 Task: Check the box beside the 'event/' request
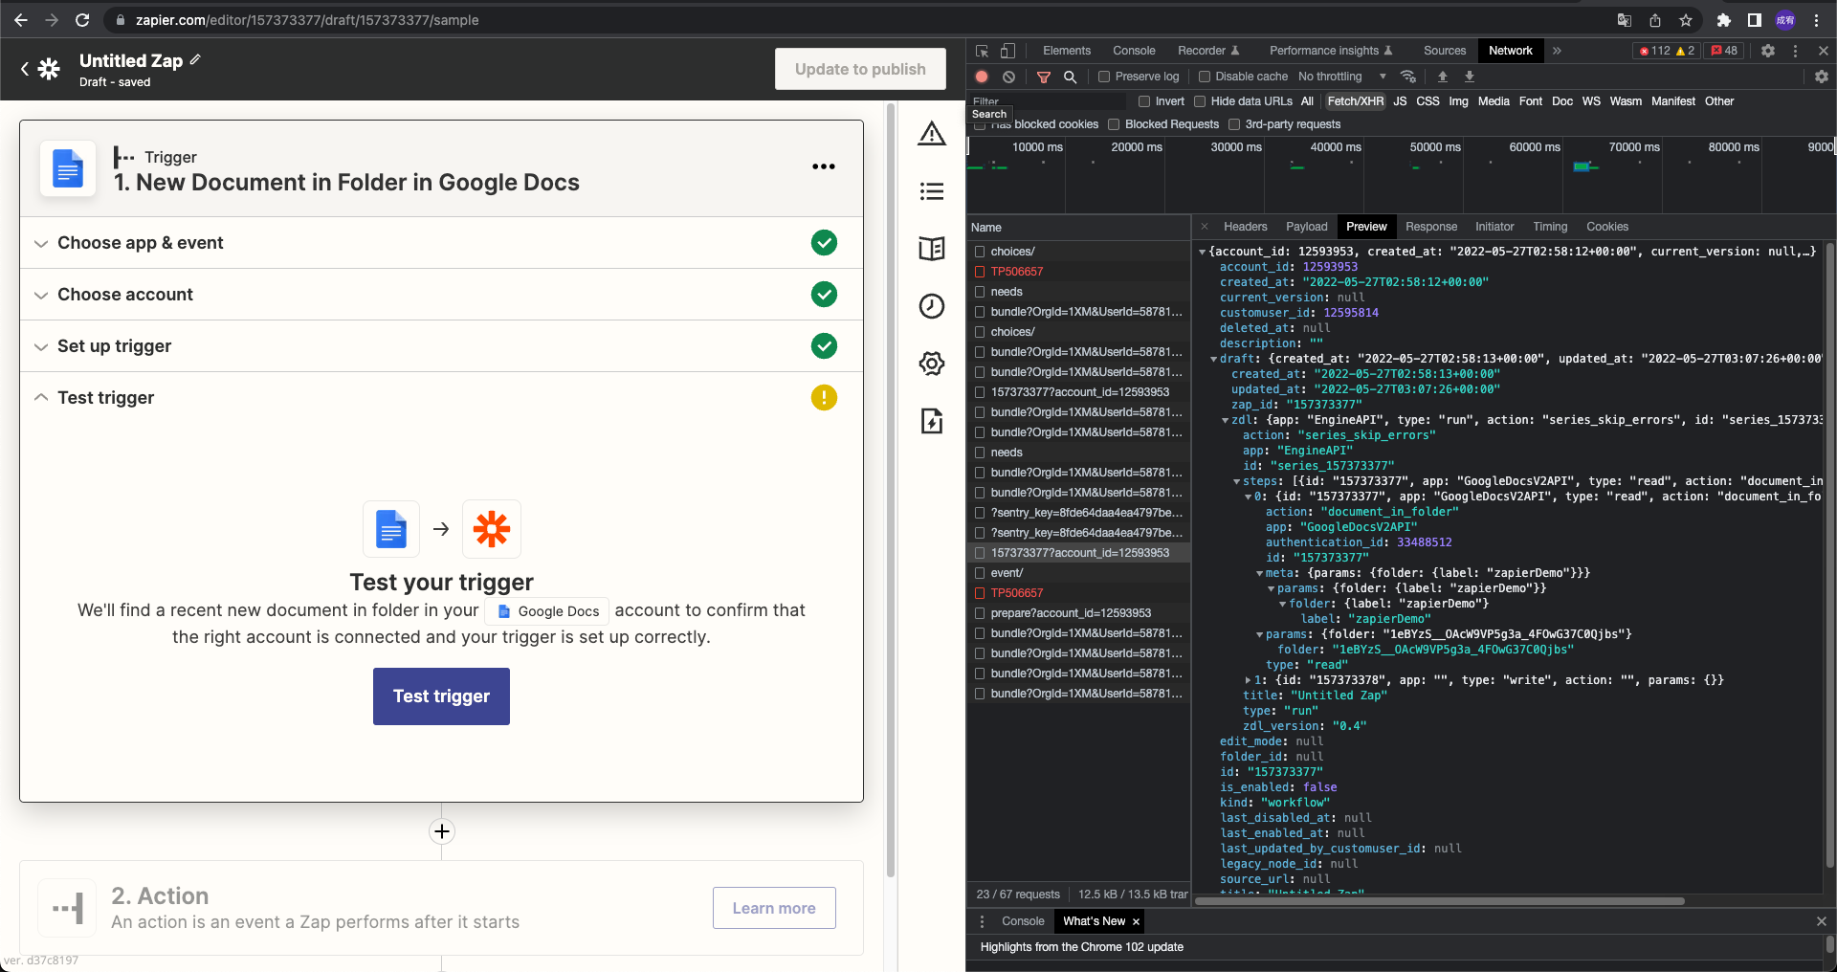(x=980, y=573)
